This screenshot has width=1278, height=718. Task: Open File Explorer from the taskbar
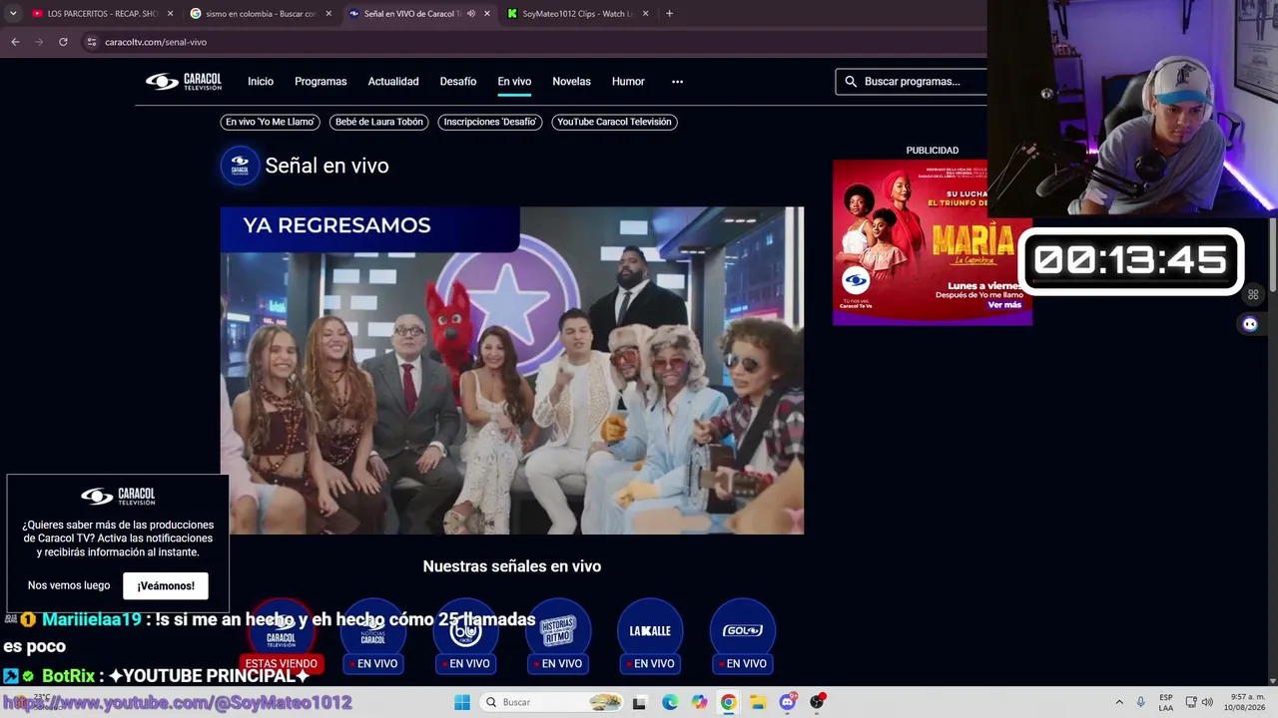758,703
